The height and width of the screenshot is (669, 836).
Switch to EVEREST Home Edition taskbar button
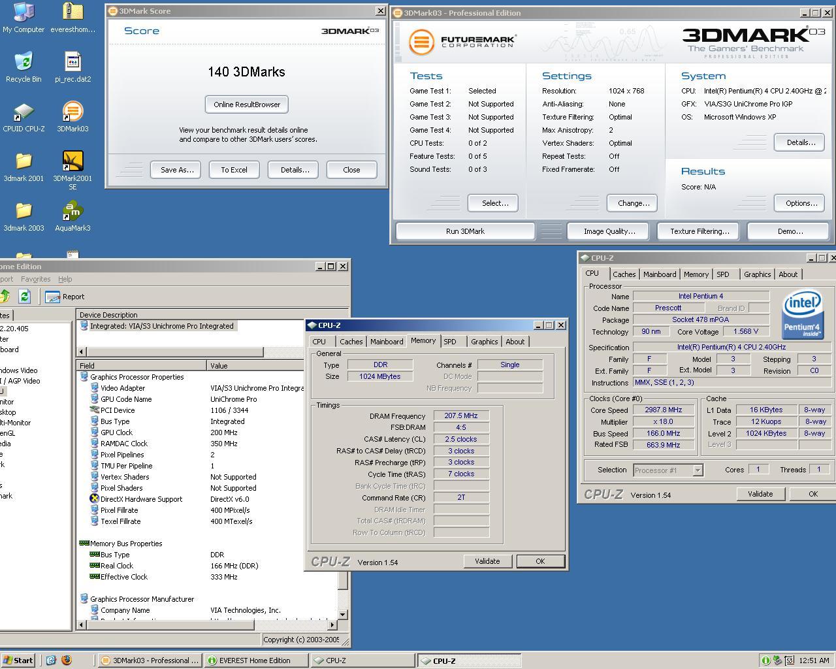pos(255,661)
